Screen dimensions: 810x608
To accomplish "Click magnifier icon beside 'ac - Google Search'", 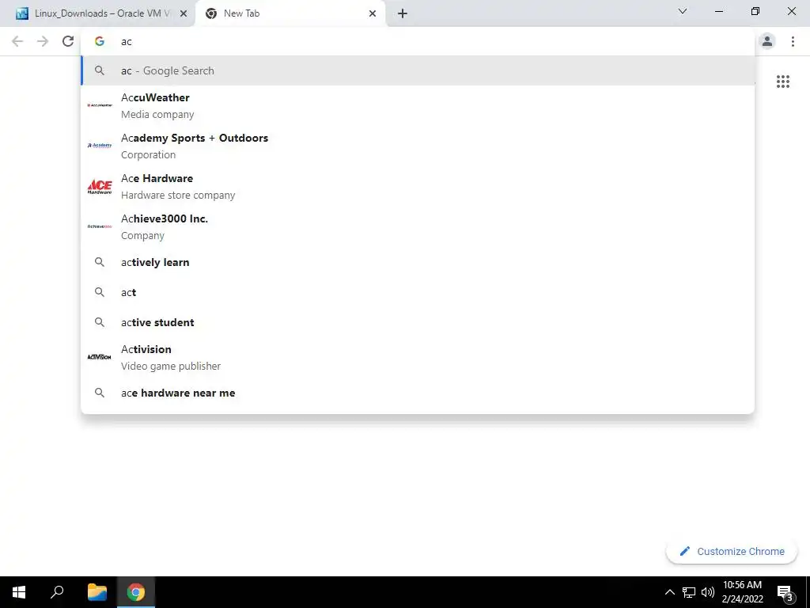I will [x=100, y=70].
